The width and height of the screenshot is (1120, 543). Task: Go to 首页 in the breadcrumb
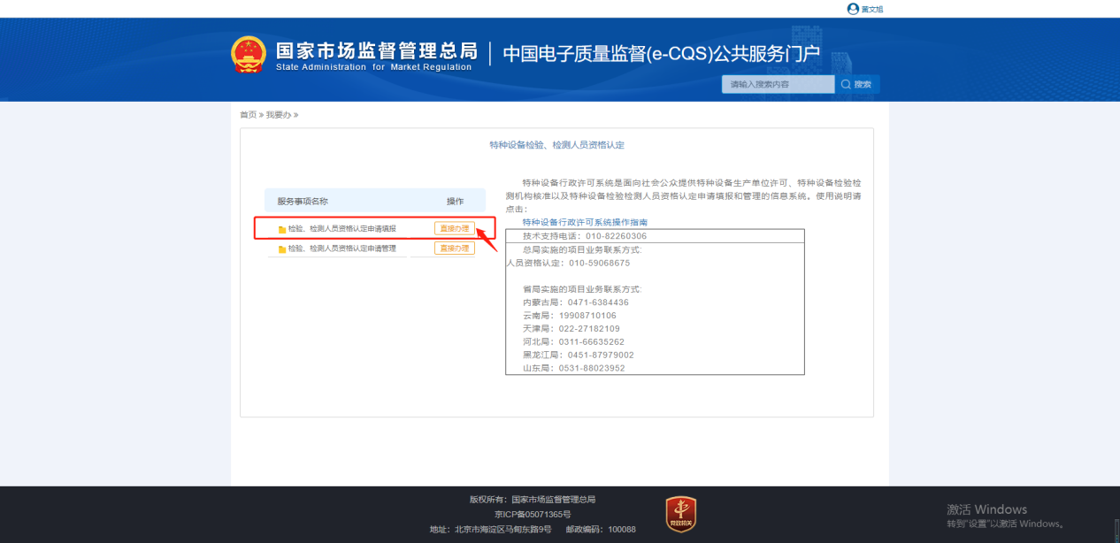(248, 115)
